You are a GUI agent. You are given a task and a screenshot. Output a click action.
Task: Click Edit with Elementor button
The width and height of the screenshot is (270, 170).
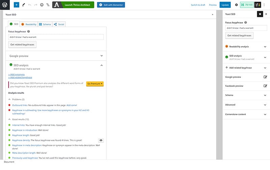111,5
